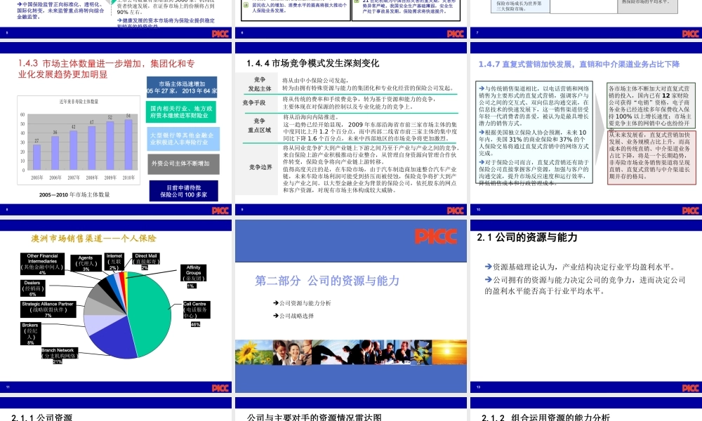Click the Agents 3% pie label
The image size is (702, 421).
coord(86,263)
